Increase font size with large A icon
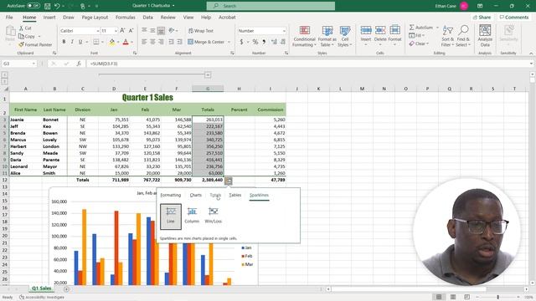 coord(122,31)
